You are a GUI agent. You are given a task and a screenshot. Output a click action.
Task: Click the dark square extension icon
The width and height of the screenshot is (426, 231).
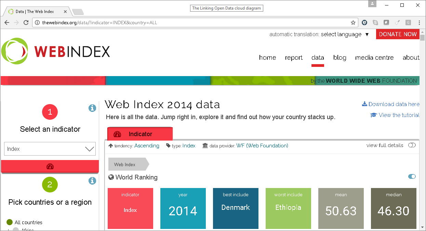pyautogui.click(x=386, y=23)
